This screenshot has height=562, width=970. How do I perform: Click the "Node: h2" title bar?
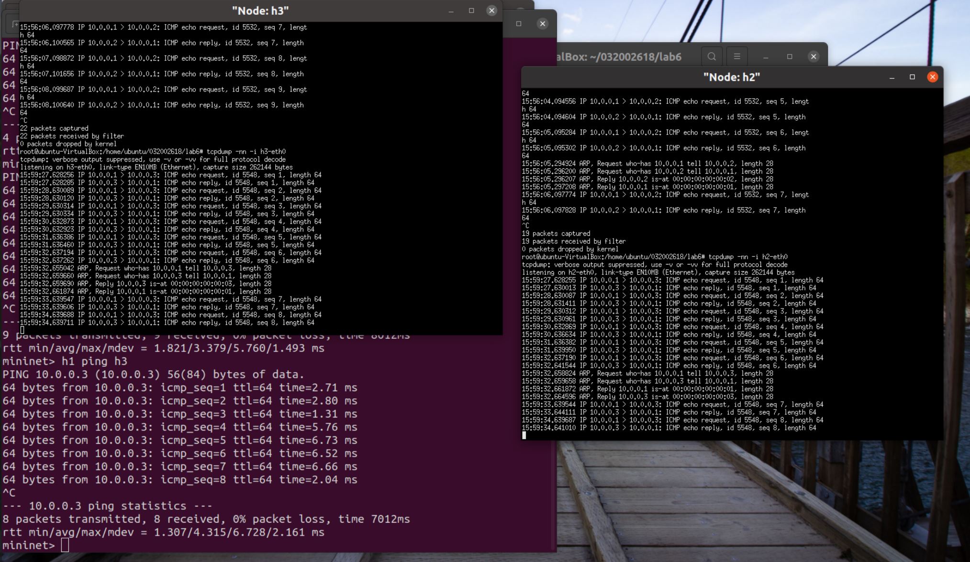[x=731, y=77]
